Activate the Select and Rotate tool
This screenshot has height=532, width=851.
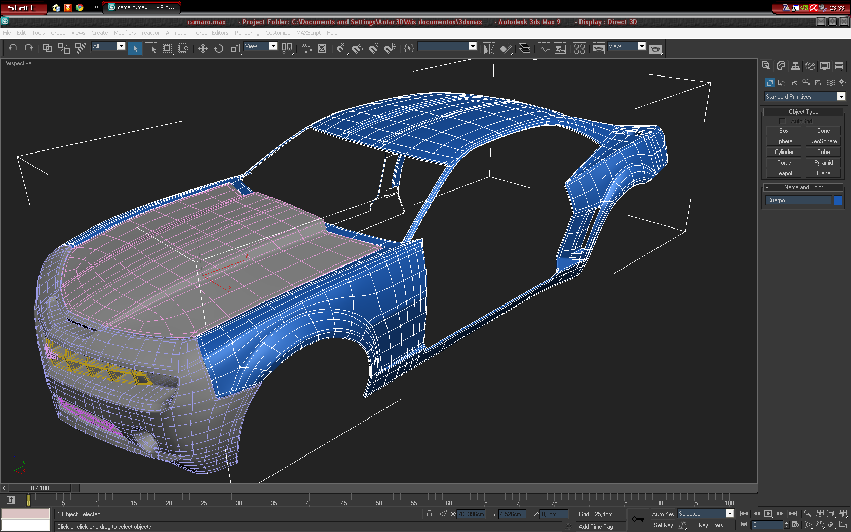pyautogui.click(x=219, y=48)
